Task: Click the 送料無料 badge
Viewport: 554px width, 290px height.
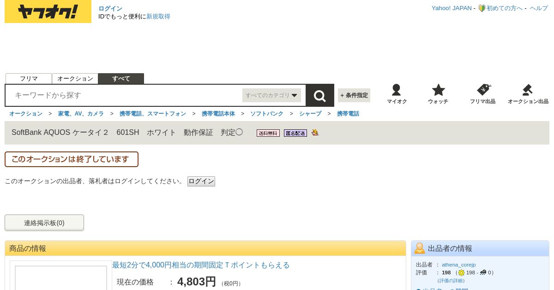Action: [268, 133]
